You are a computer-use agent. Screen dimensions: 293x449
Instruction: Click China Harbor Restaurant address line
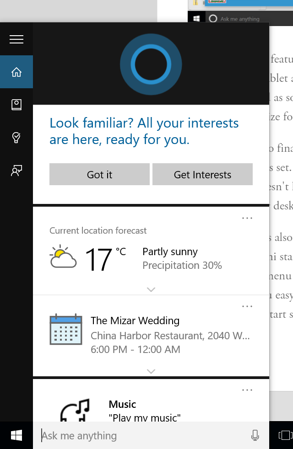(x=170, y=336)
